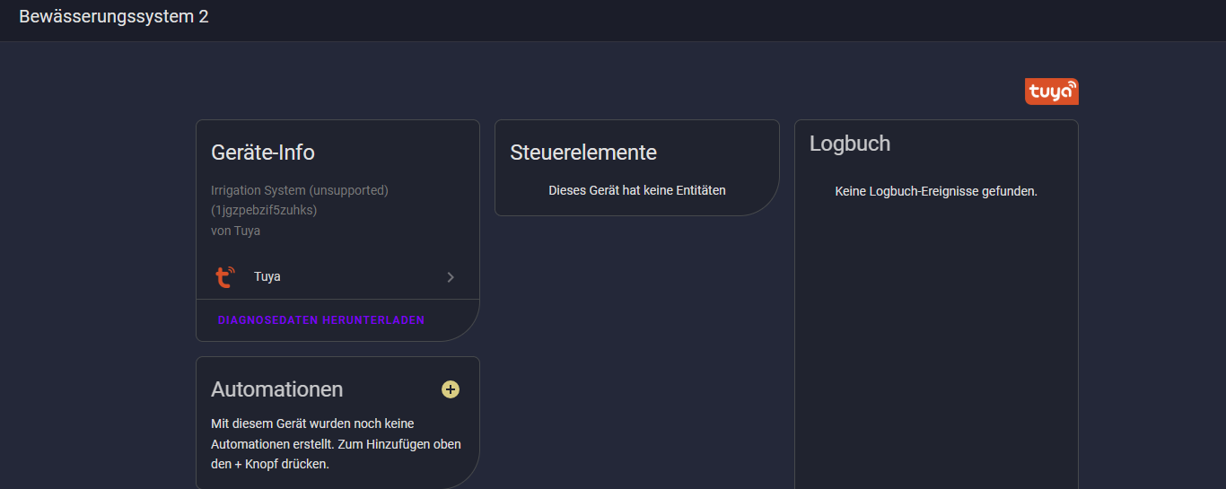Image resolution: width=1226 pixels, height=489 pixels.
Task: Download diagnostics via Diagnosedaten herunterladen
Action: 321,320
